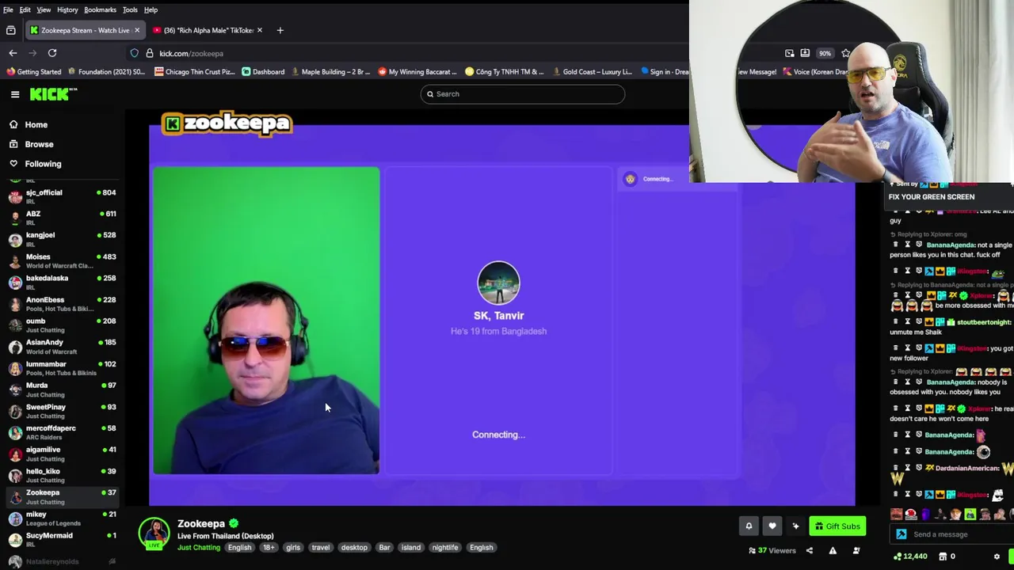Viewport: 1014px width, 570px height.
Task: Close the Rich Alpha Male tab
Action: (260, 30)
